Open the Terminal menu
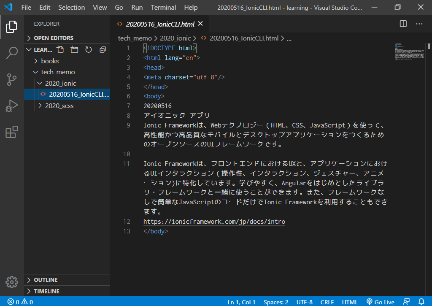Screen dimensions: 432x306 (163, 8)
